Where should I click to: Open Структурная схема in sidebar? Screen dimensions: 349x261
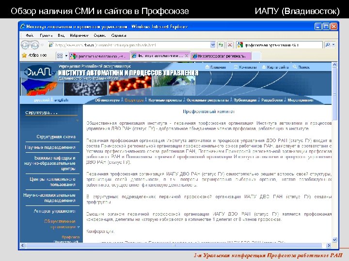[x=56, y=137]
